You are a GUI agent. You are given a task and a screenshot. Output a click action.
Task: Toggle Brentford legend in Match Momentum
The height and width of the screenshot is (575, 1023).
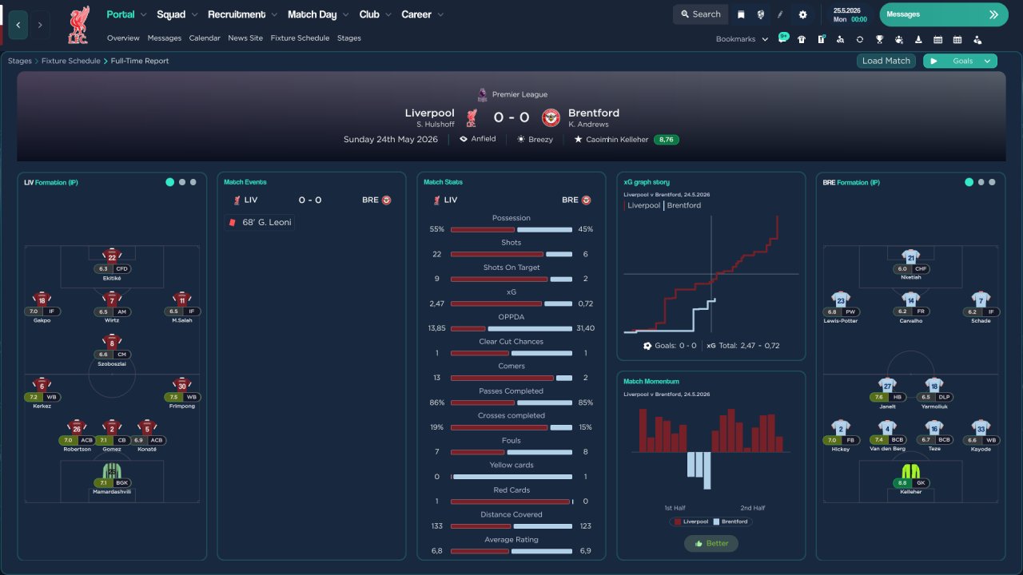(730, 521)
